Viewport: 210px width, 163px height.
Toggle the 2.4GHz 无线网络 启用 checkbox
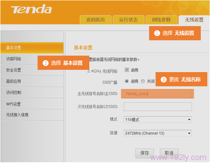127,70
